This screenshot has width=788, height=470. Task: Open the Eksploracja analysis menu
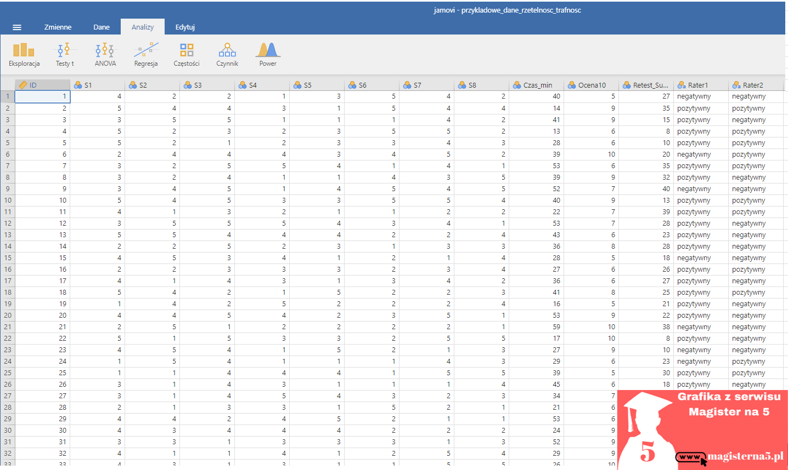coord(24,55)
